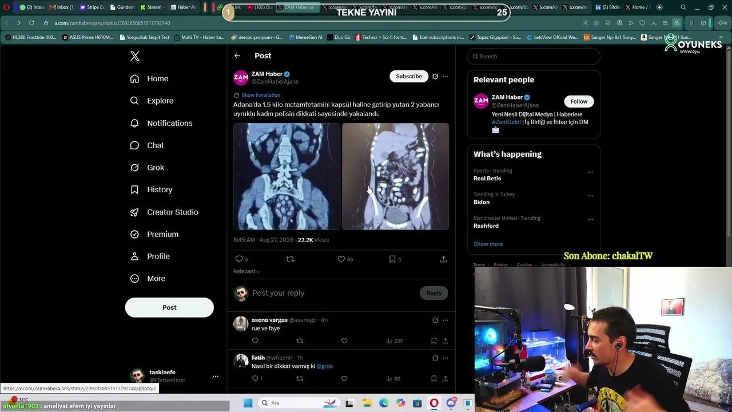Like asena vargas comment
This screenshot has height=412, width=732.
click(x=344, y=340)
